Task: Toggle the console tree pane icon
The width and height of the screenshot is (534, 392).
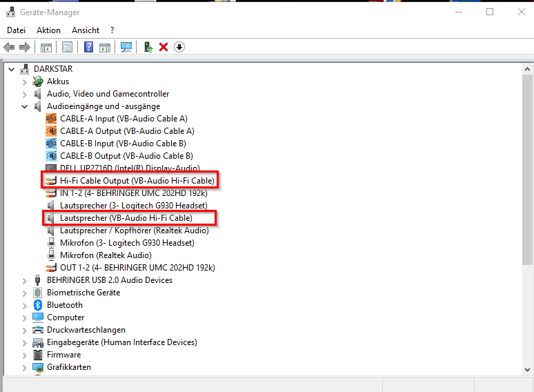Action: pyautogui.click(x=46, y=48)
